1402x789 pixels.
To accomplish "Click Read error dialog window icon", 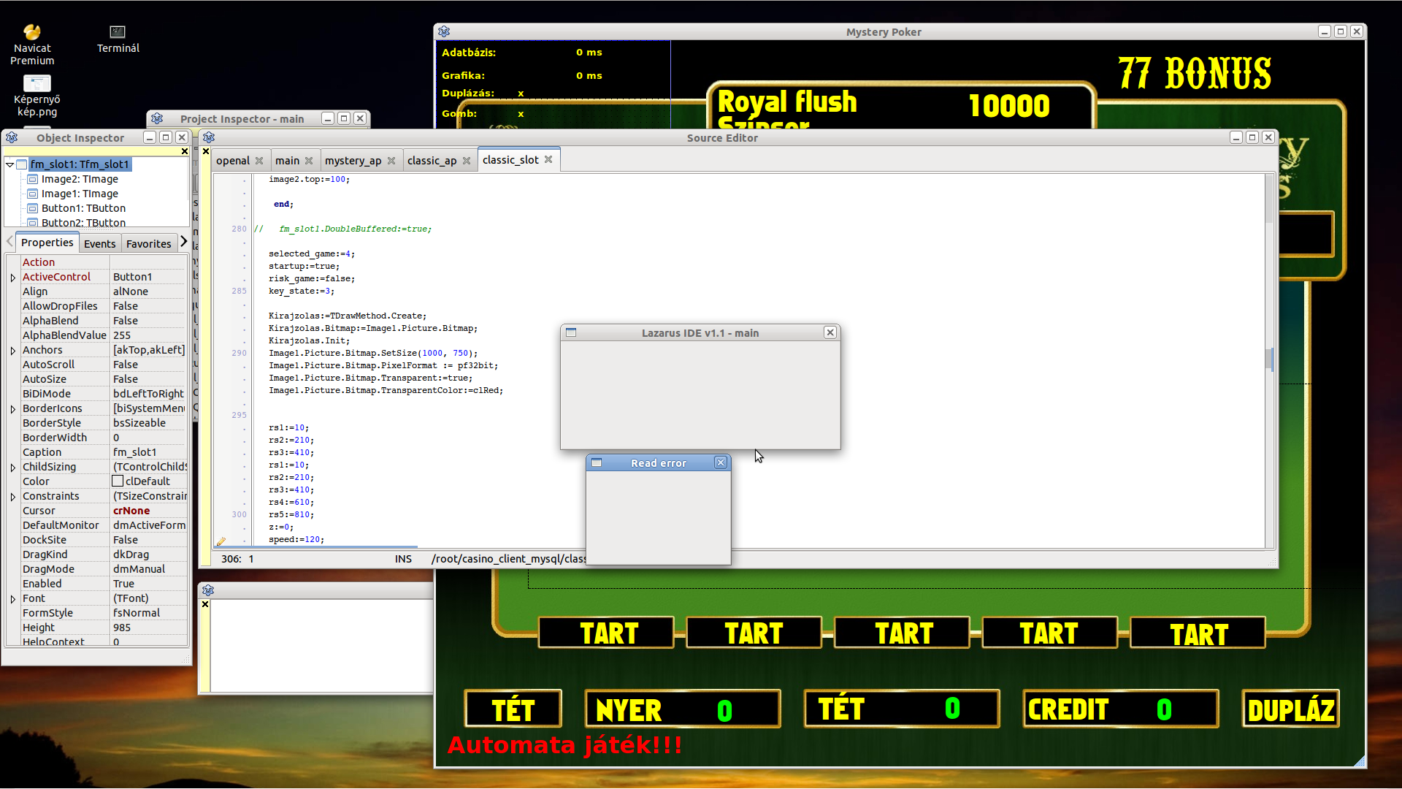I will click(x=597, y=463).
